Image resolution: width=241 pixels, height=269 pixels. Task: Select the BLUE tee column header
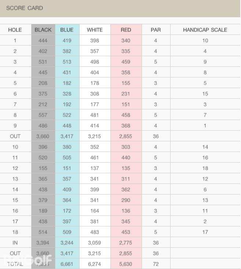pyautogui.click(x=67, y=30)
